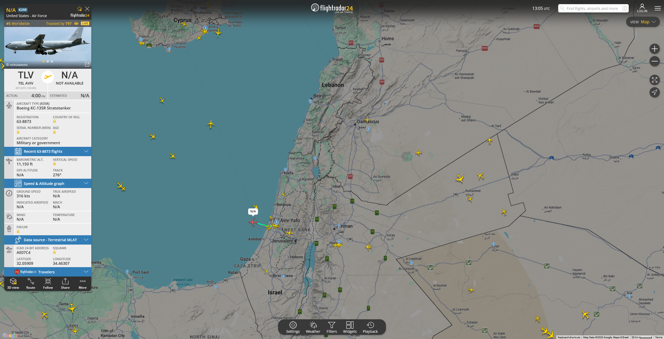Add flight to favorites with star icon

click(80, 9)
